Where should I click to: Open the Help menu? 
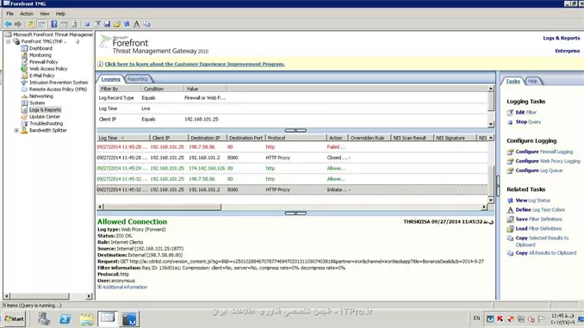[60, 14]
